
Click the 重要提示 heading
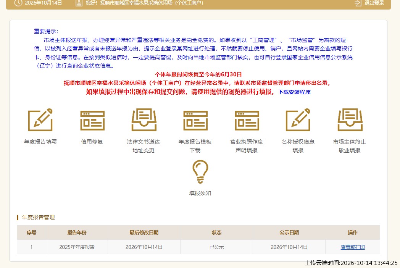46,31
